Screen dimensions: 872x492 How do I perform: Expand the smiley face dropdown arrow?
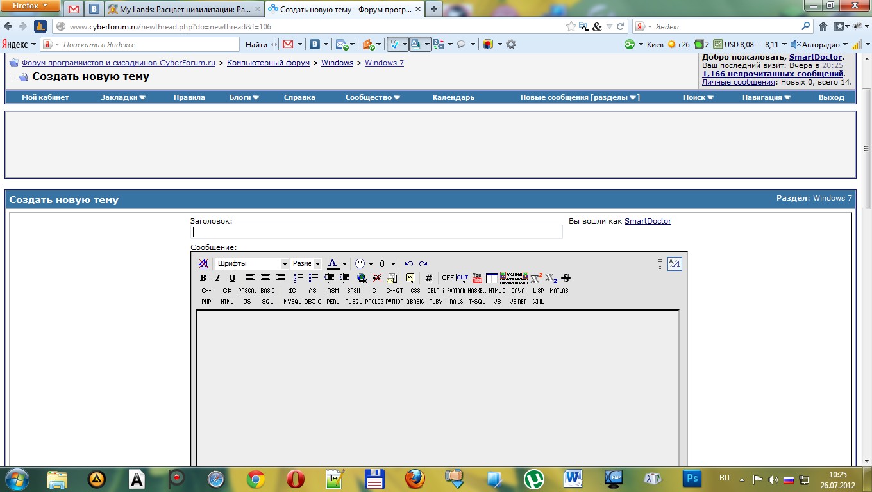371,264
